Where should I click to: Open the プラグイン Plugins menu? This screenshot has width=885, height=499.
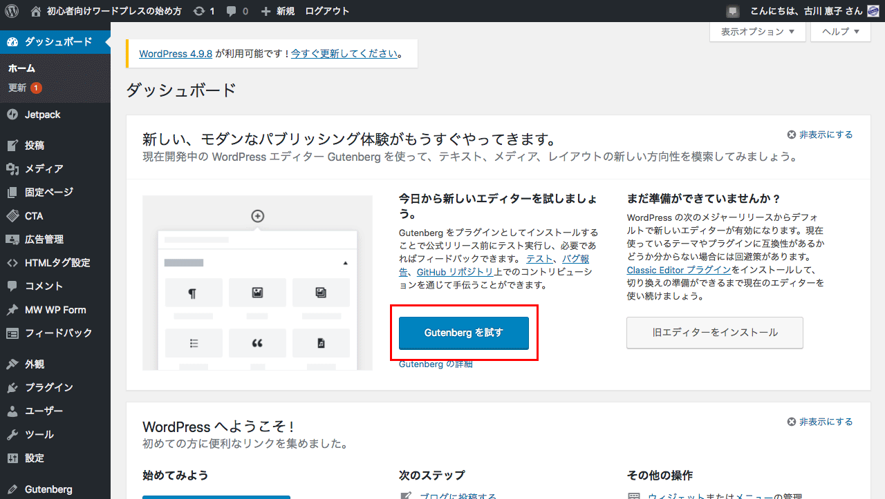tap(49, 388)
